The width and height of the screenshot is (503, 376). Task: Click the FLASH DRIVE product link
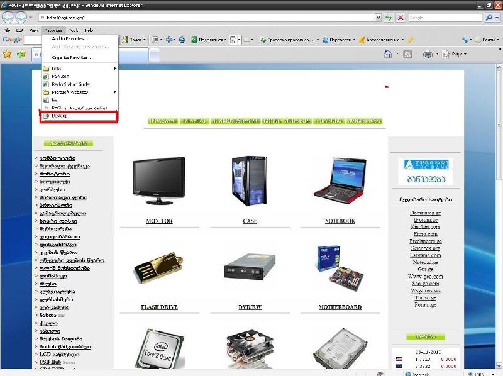click(159, 307)
